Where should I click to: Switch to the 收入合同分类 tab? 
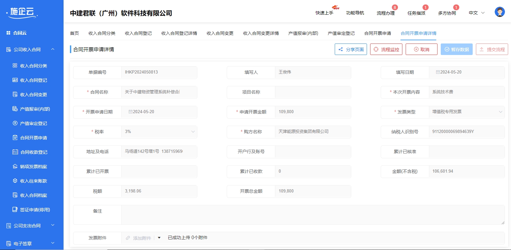tap(102, 33)
